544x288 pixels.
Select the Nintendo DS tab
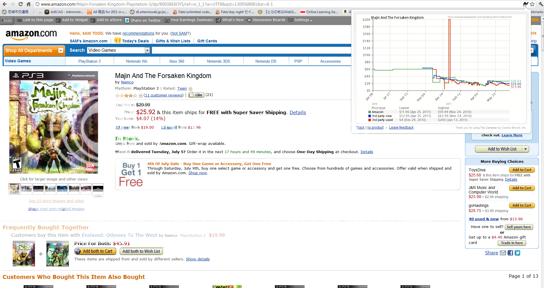pos(266,61)
